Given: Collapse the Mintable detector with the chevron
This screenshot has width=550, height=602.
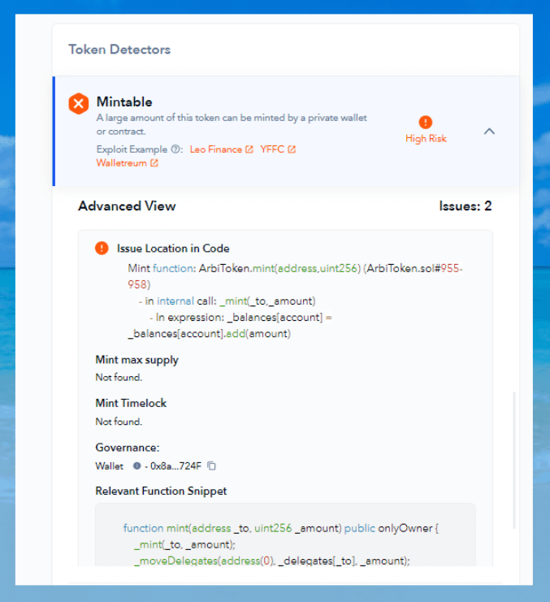Looking at the screenshot, I should (x=489, y=131).
